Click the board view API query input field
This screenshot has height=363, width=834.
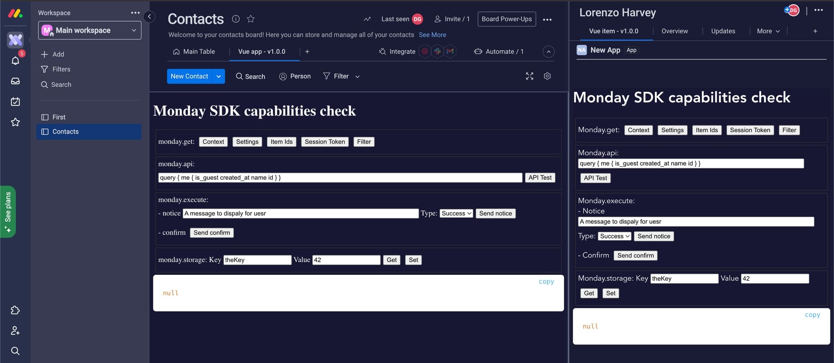click(340, 178)
